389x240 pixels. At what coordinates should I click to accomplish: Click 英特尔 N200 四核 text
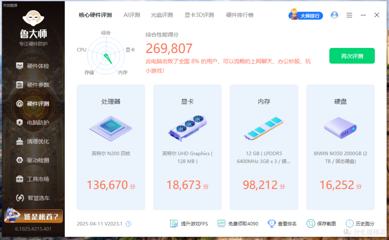pyautogui.click(x=111, y=154)
